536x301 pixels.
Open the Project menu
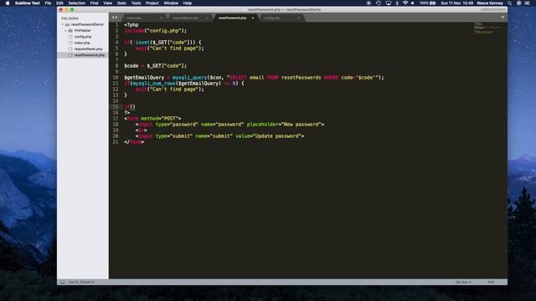(x=152, y=3)
